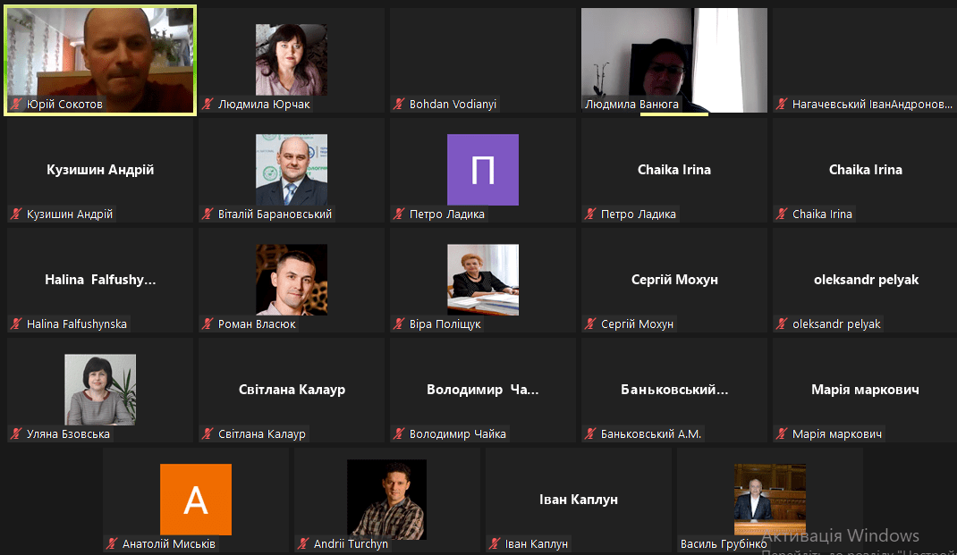Click the orange А avatar of Анатолій Миськів
This screenshot has width=957, height=555.
pos(196,500)
